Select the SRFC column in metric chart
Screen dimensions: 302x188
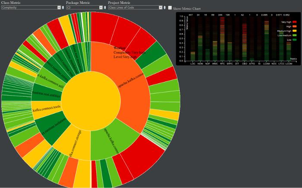(x=230, y=39)
